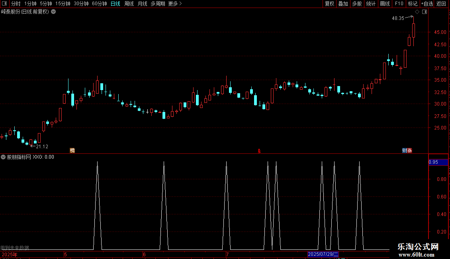Image resolution: width=450 pixels, height=259 pixels.
Task: Select the 60分钟 period
Action: 99,4
